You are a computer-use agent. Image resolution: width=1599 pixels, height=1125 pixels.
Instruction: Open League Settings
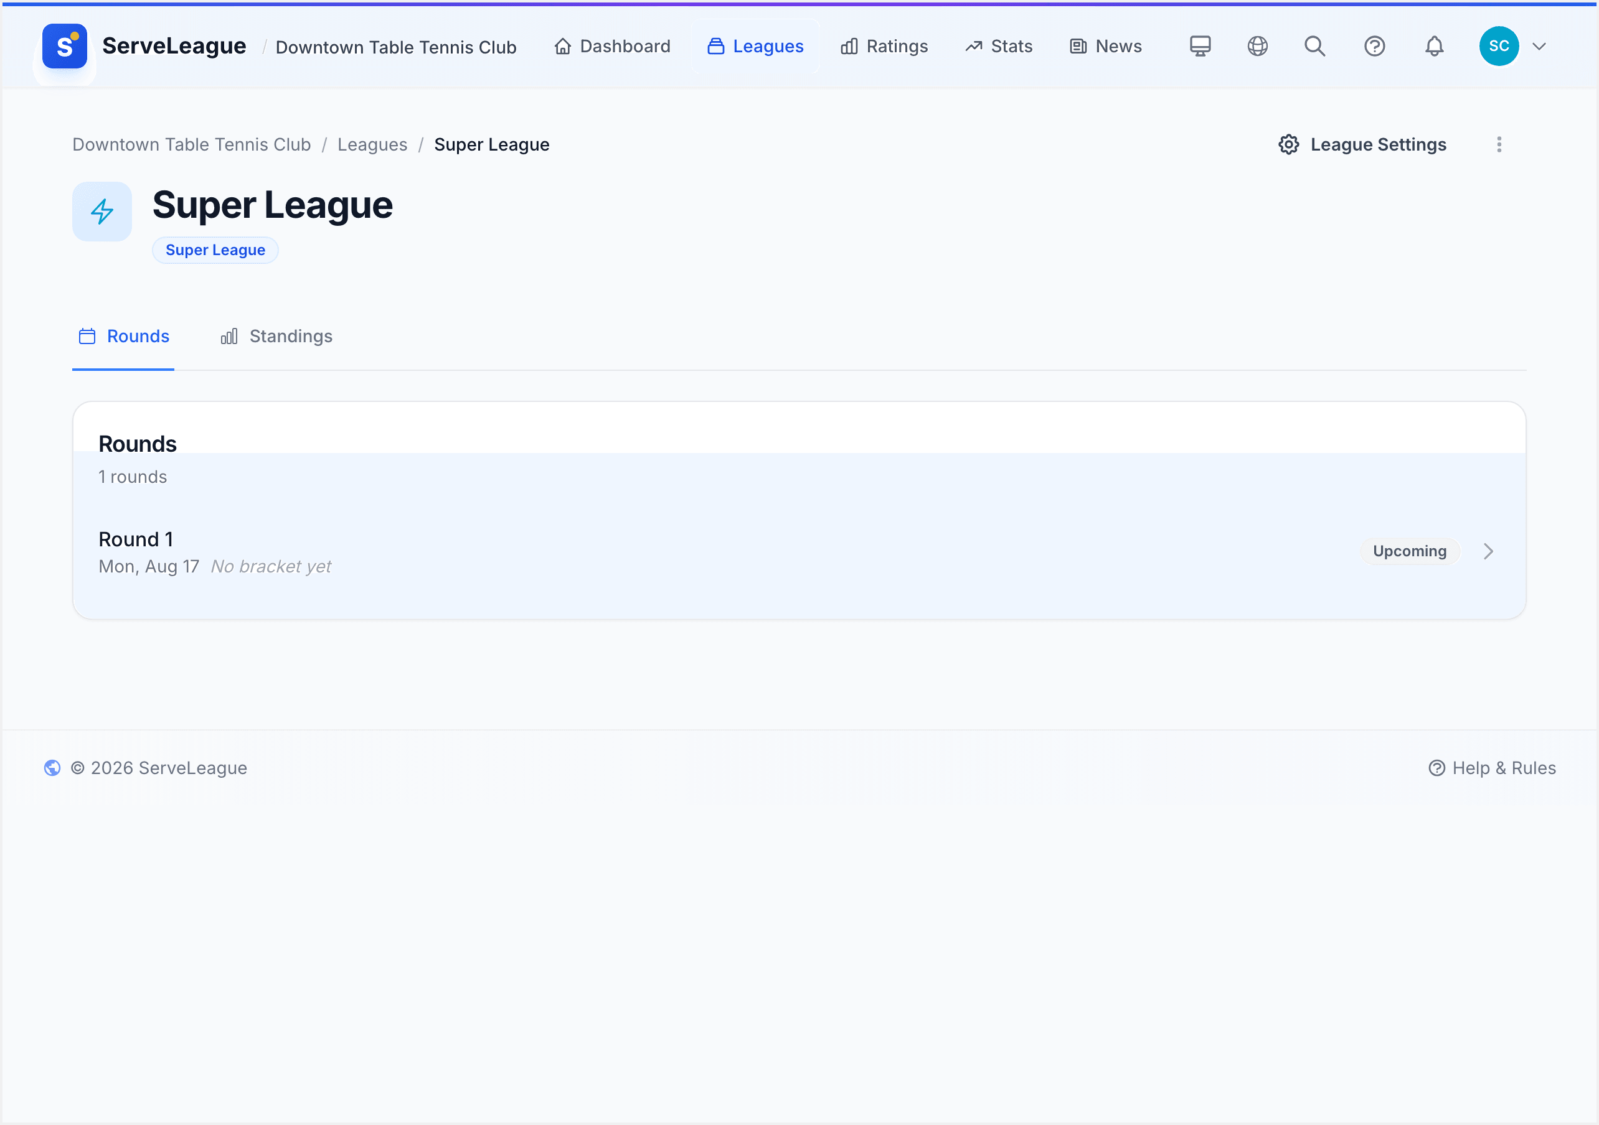(x=1362, y=144)
